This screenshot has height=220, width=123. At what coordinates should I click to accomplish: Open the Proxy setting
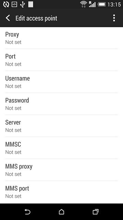(x=61, y=38)
